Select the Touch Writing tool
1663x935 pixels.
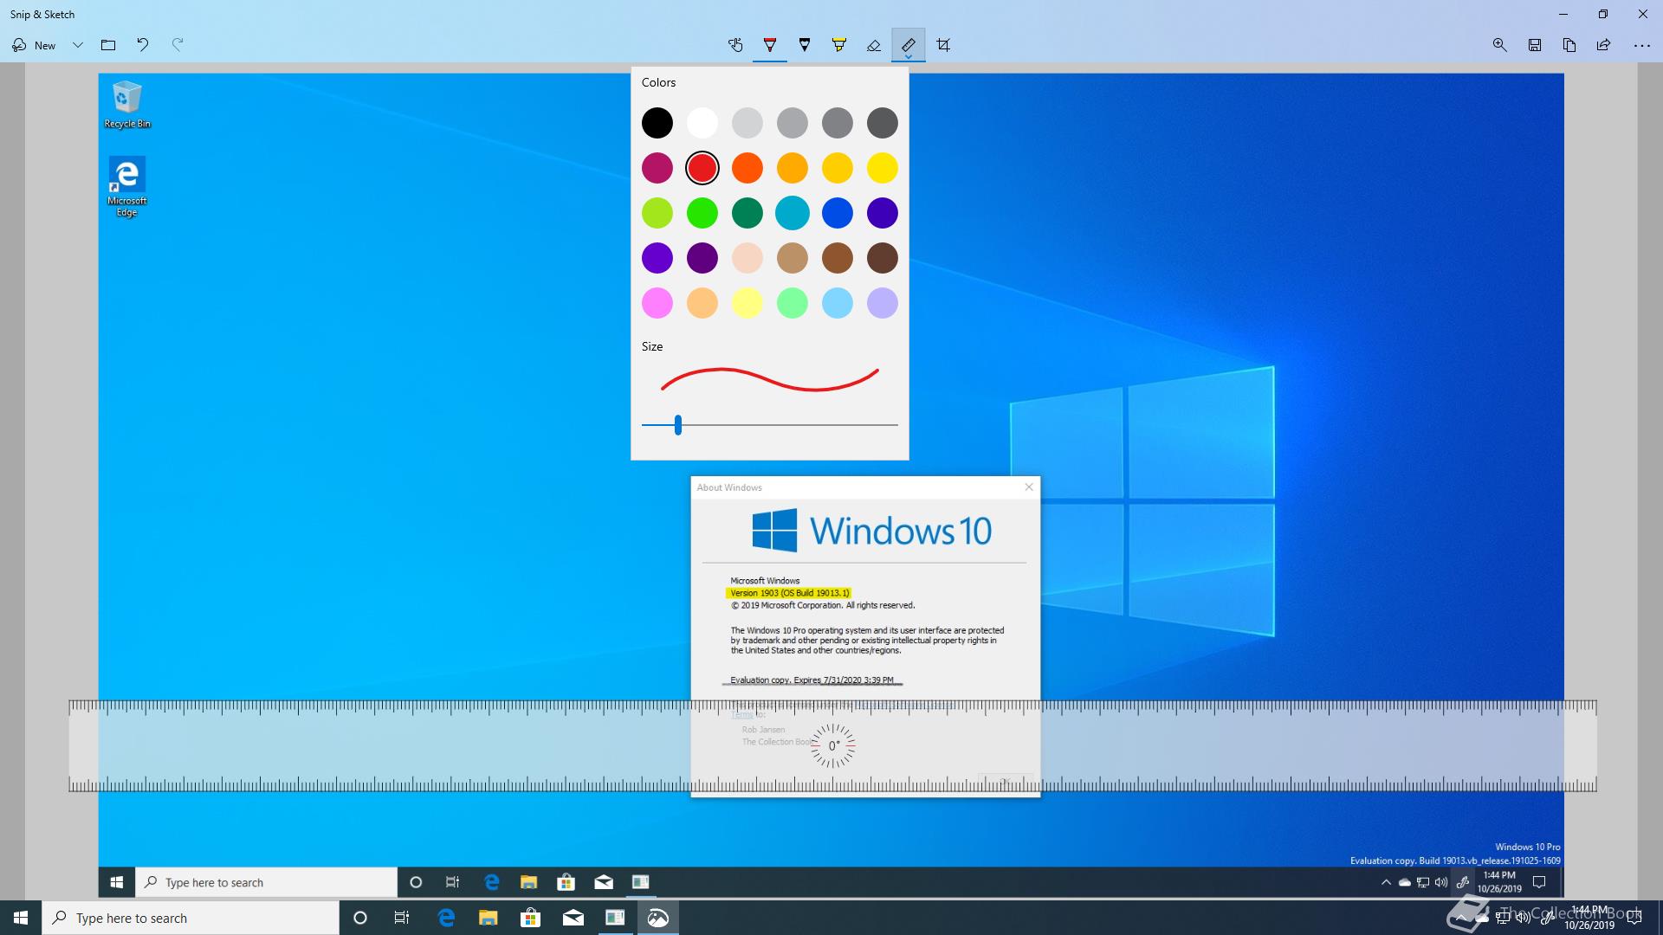(735, 45)
